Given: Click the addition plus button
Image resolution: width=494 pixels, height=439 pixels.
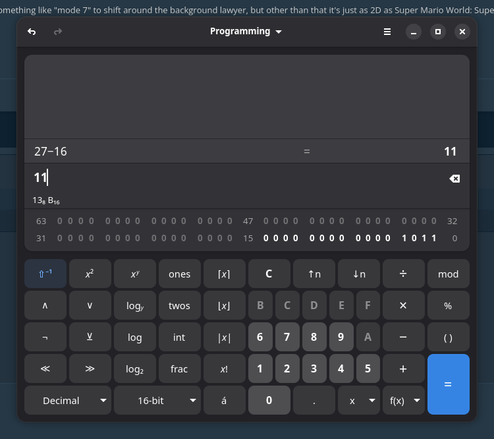Looking at the screenshot, I should coord(404,368).
